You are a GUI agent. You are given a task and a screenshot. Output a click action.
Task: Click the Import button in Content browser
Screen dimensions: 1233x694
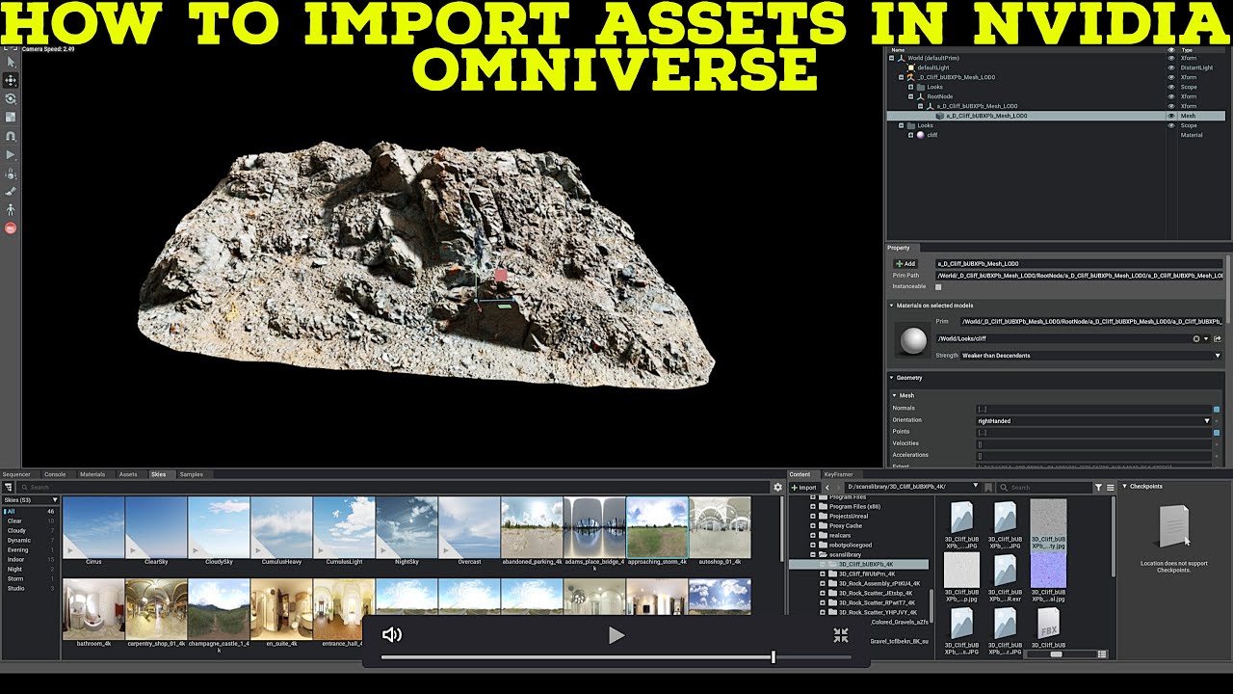point(803,488)
